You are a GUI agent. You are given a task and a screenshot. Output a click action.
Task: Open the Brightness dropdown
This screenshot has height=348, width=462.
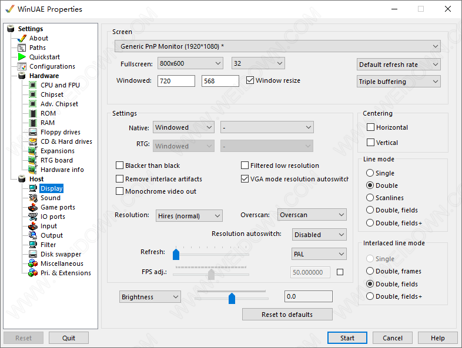(x=150, y=297)
